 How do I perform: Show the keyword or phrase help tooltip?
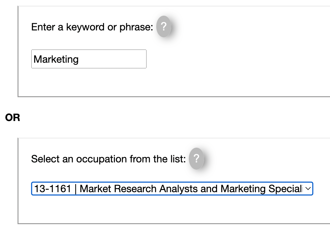pos(163,27)
